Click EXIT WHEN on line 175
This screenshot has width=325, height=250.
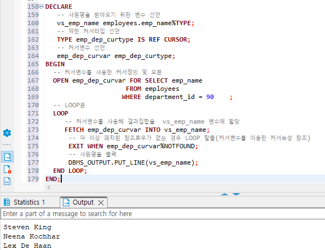(85, 146)
